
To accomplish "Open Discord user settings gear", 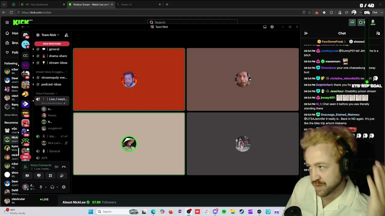I will point(64,187).
